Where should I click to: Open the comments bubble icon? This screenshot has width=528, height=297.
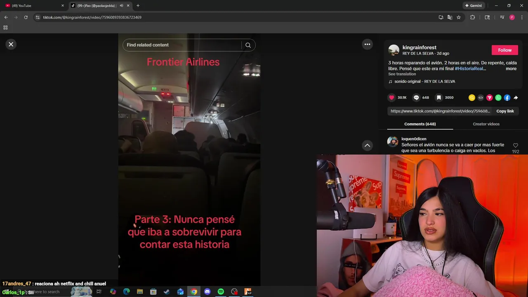point(416,97)
